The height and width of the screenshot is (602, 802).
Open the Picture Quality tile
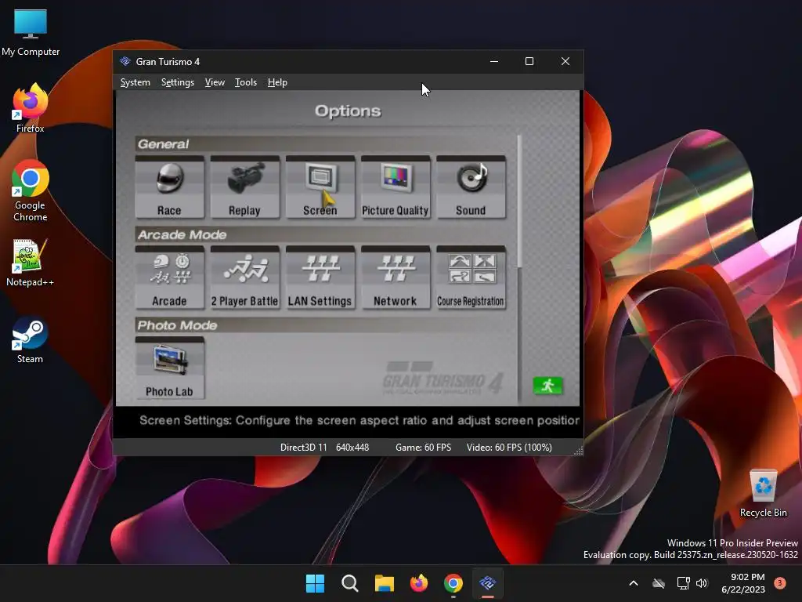(x=396, y=187)
